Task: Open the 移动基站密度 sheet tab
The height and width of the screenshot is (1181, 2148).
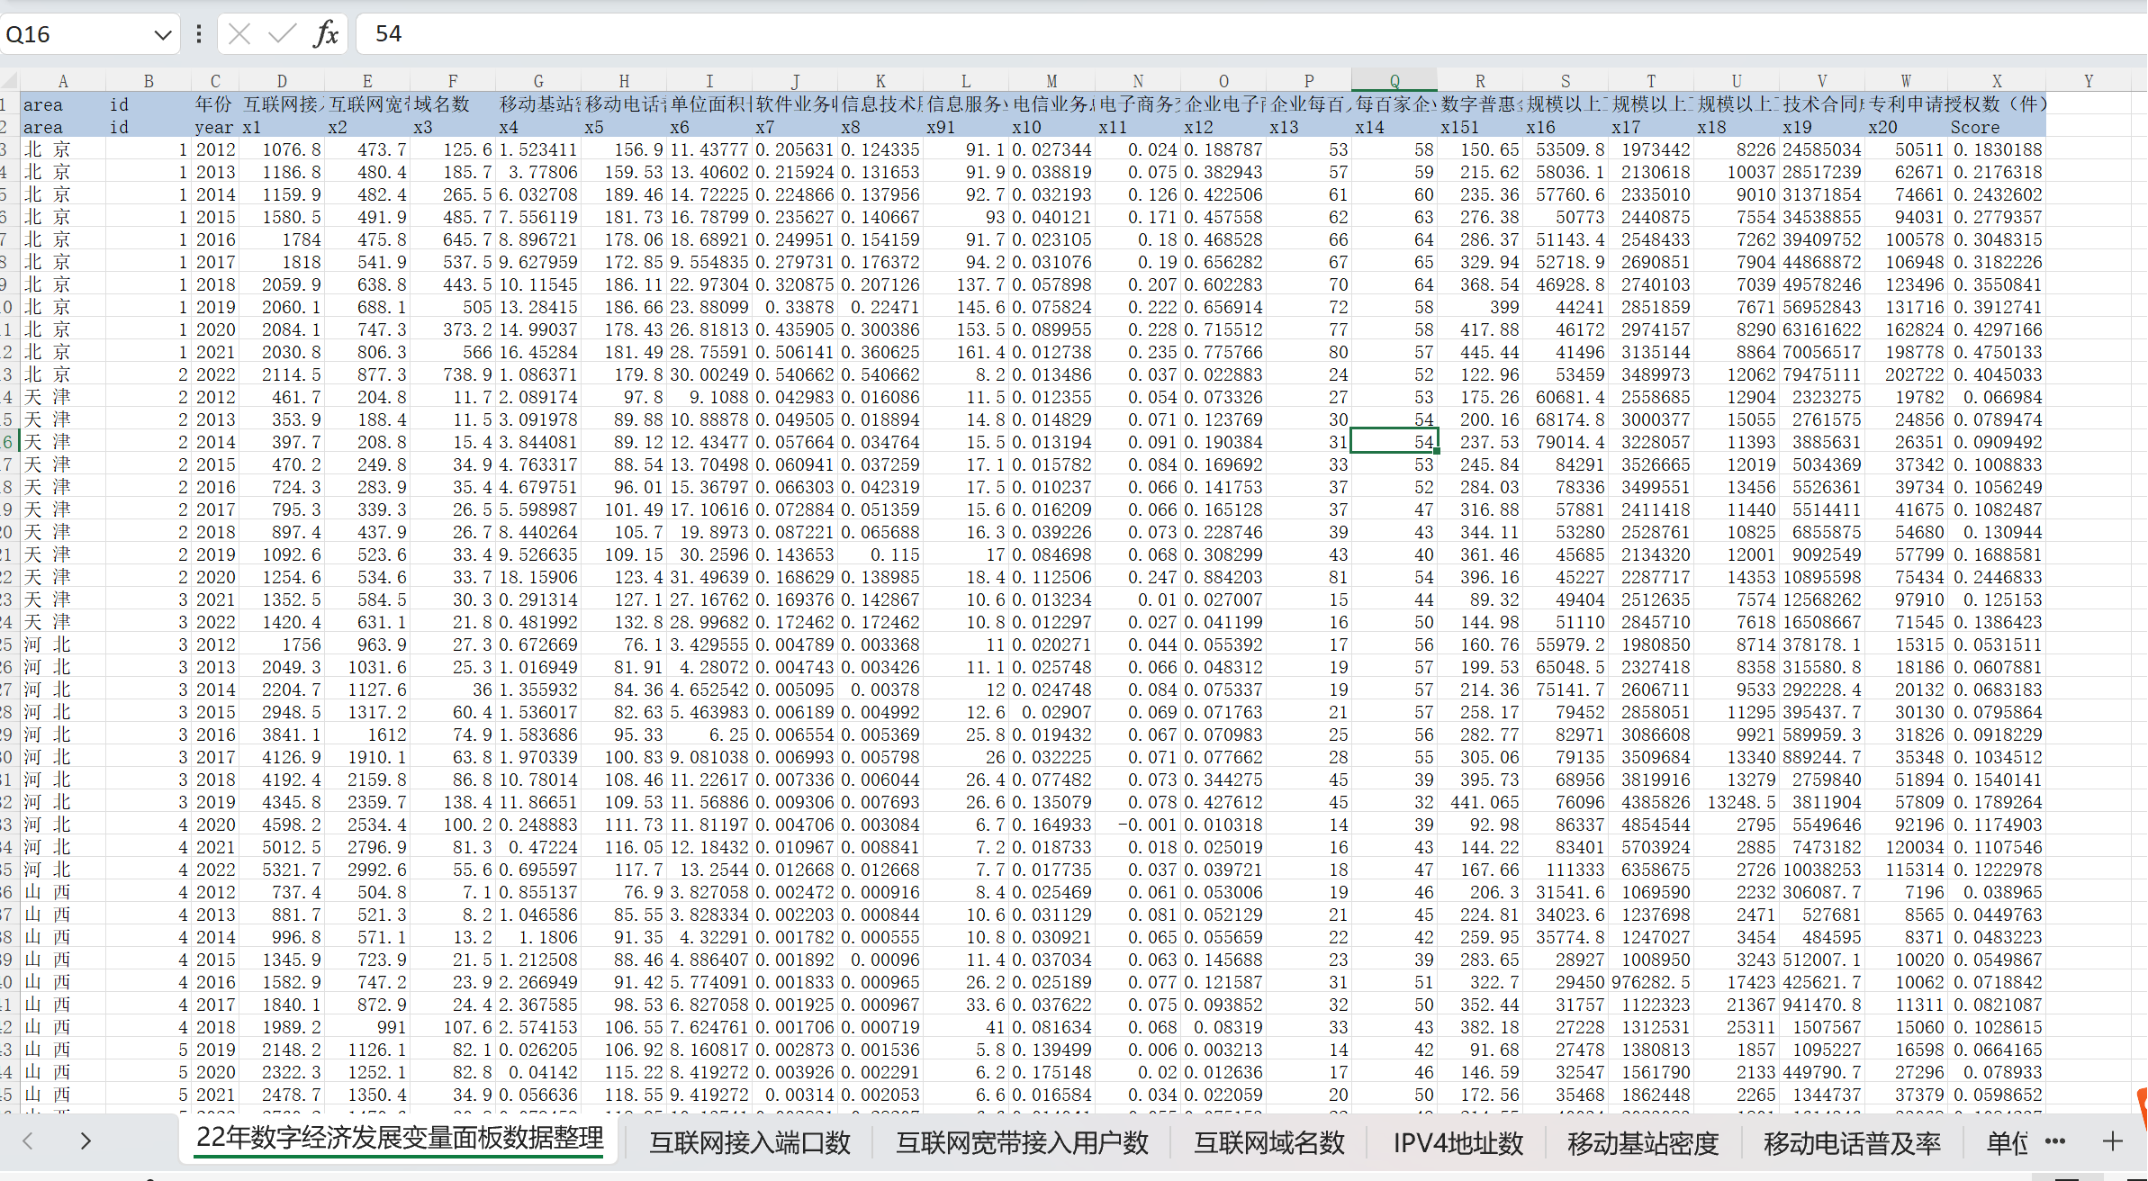Action: (1643, 1142)
